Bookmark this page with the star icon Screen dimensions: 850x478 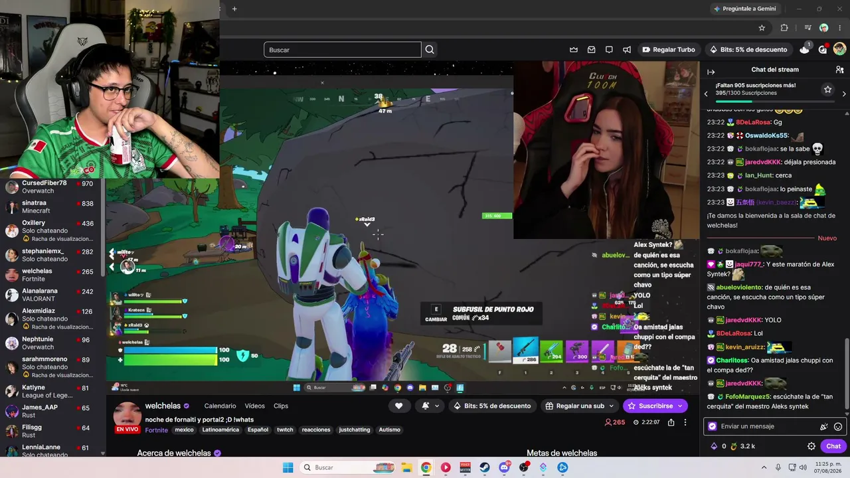[x=762, y=28]
